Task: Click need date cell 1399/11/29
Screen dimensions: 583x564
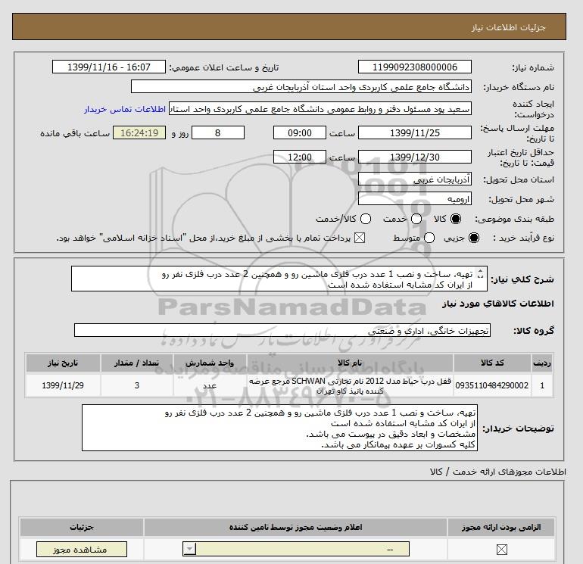Action: [63, 385]
